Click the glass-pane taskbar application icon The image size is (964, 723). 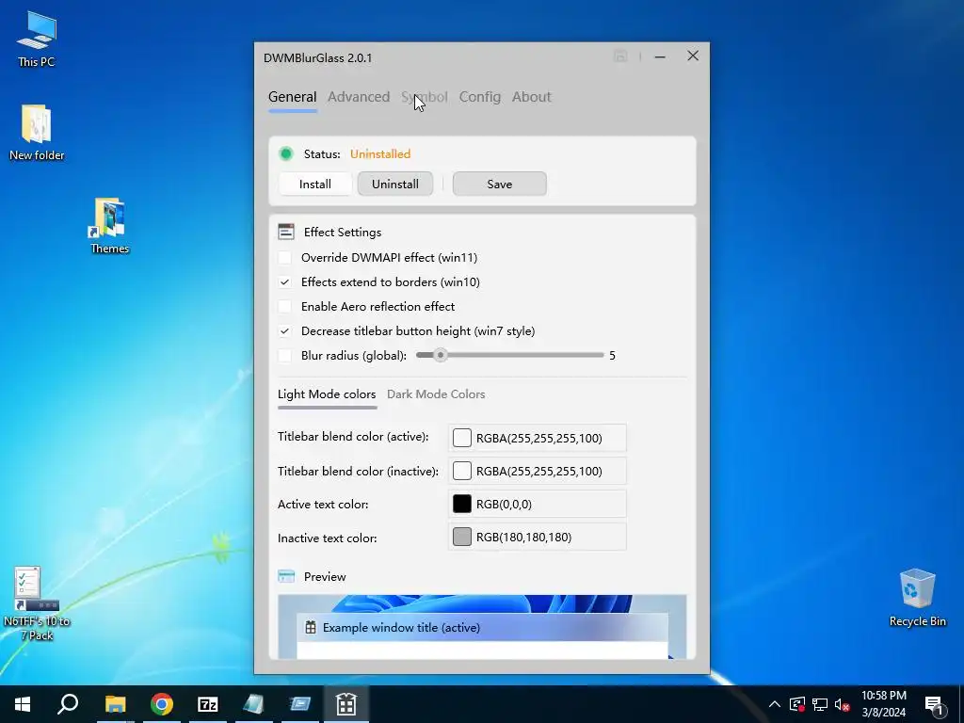click(x=253, y=704)
